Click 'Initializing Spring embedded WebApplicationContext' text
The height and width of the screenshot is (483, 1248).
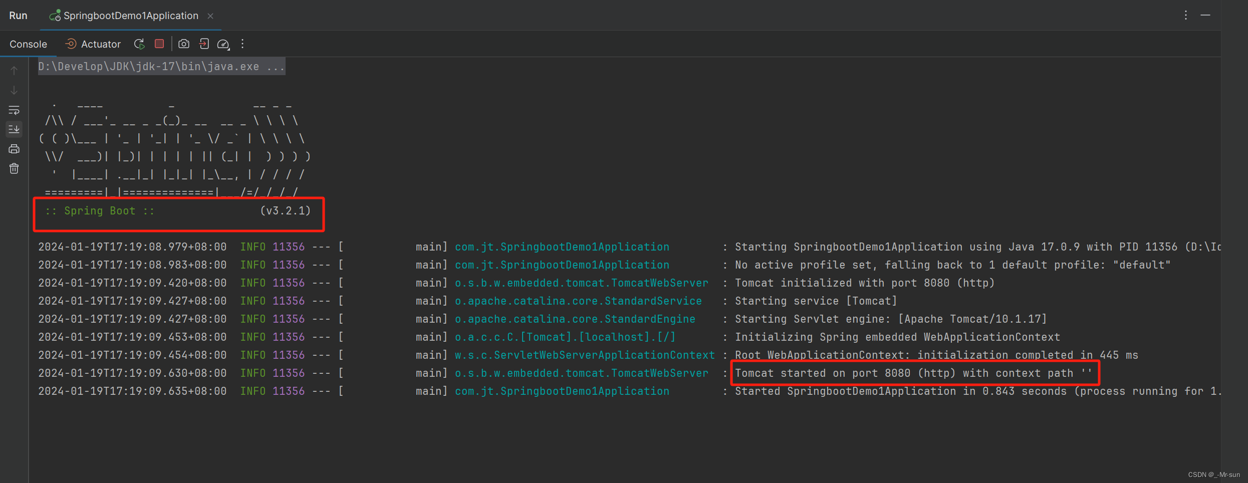coord(897,337)
